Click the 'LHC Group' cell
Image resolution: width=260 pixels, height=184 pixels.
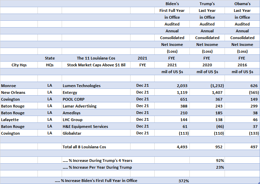point(96,119)
